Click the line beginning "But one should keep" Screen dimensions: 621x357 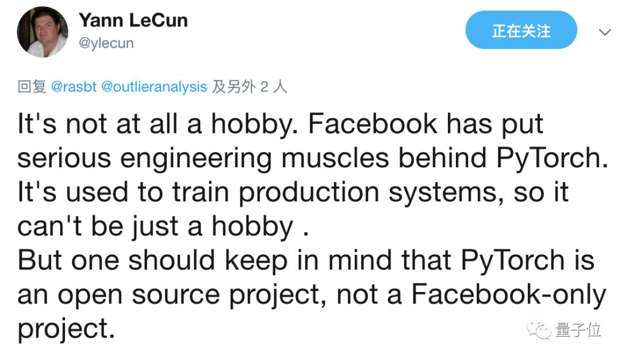coord(306,260)
